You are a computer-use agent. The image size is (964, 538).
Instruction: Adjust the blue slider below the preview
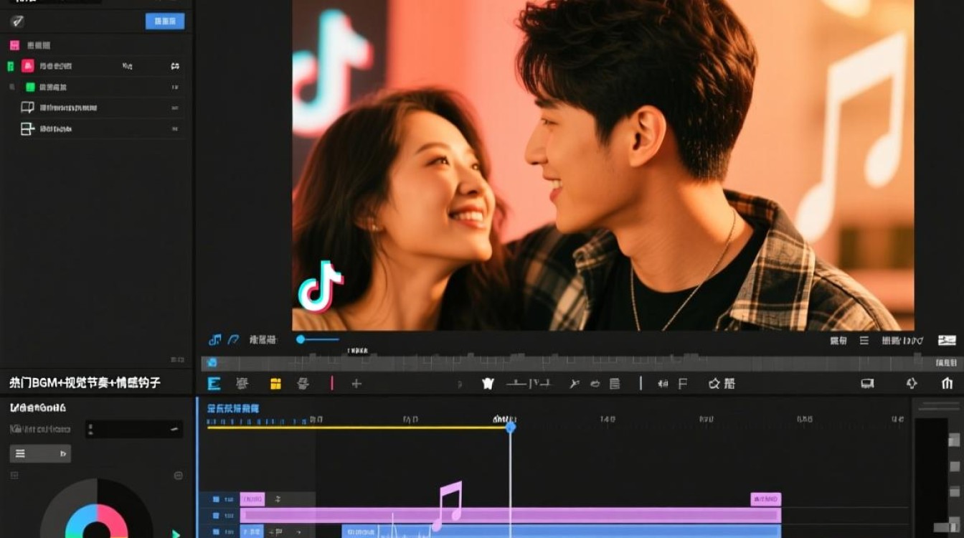[x=301, y=339]
